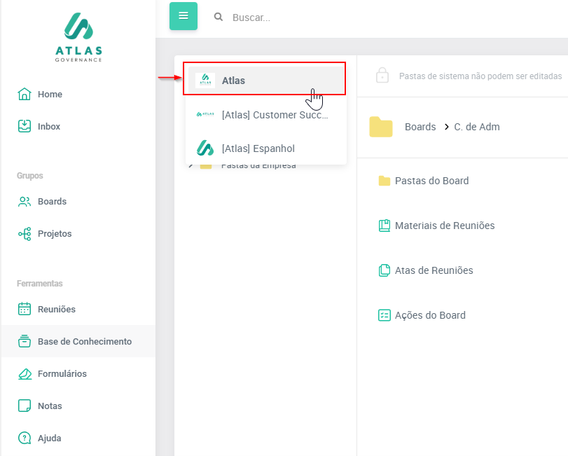Open the Home sidebar item

(x=50, y=95)
